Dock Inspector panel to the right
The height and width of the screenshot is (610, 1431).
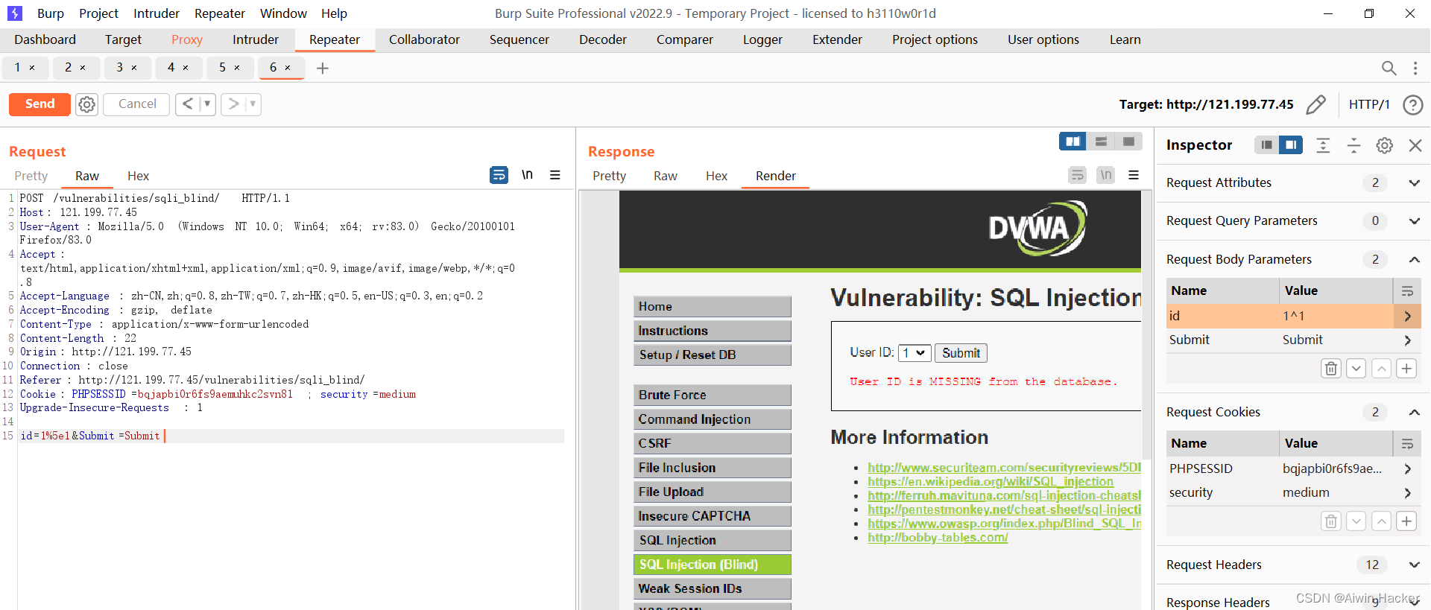pyautogui.click(x=1291, y=145)
